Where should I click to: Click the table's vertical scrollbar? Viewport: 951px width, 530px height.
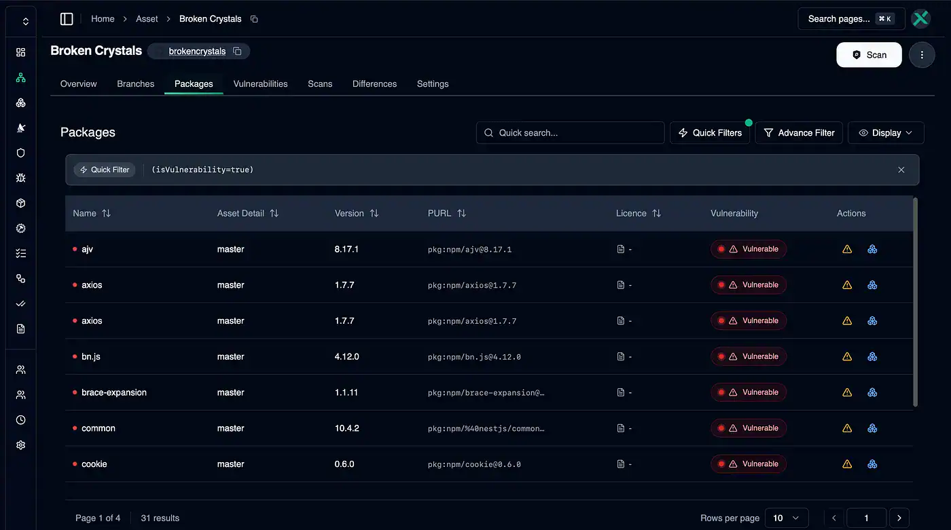(x=915, y=302)
